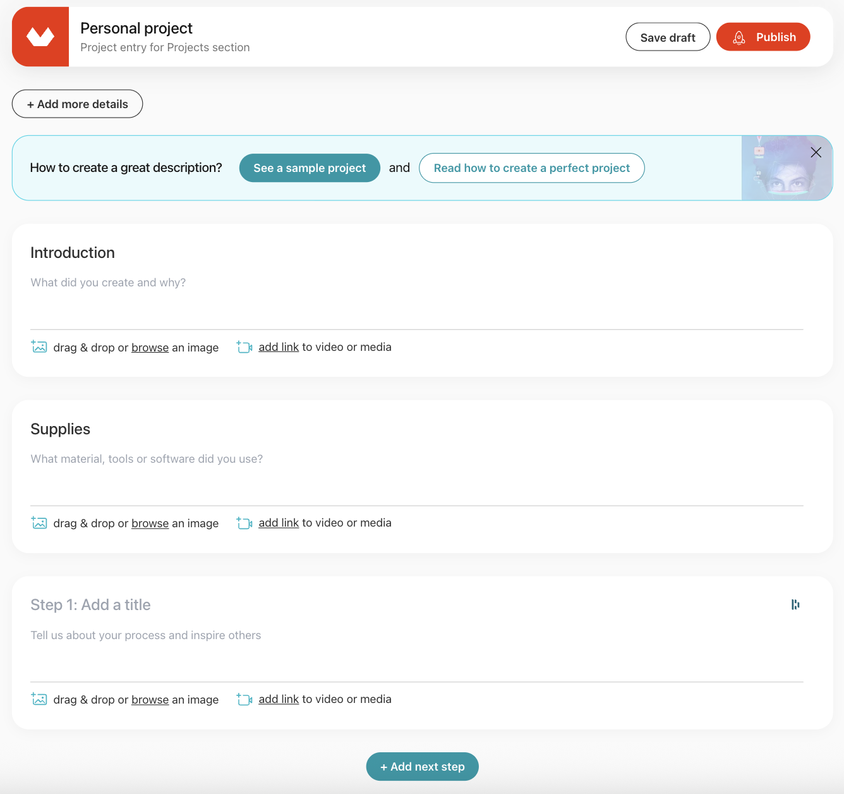This screenshot has width=844, height=794.
Task: Click add link to video in Supplies
Action: point(279,523)
